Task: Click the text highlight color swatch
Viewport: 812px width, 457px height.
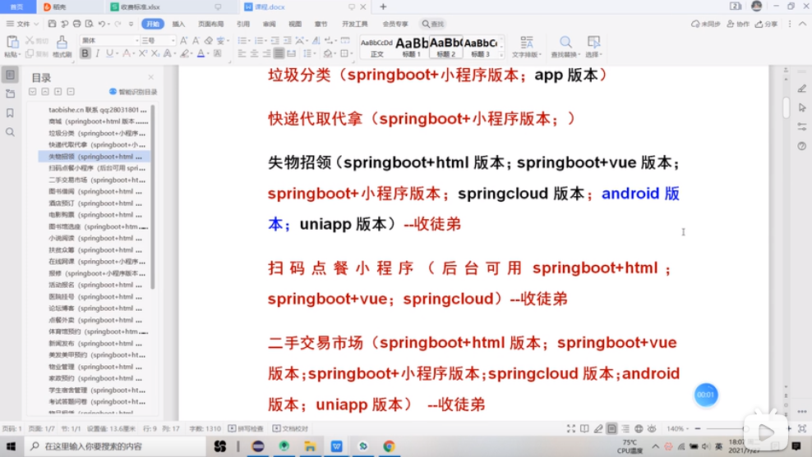Action: click(x=184, y=53)
